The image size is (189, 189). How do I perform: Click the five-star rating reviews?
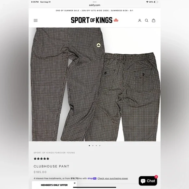click(x=41, y=159)
